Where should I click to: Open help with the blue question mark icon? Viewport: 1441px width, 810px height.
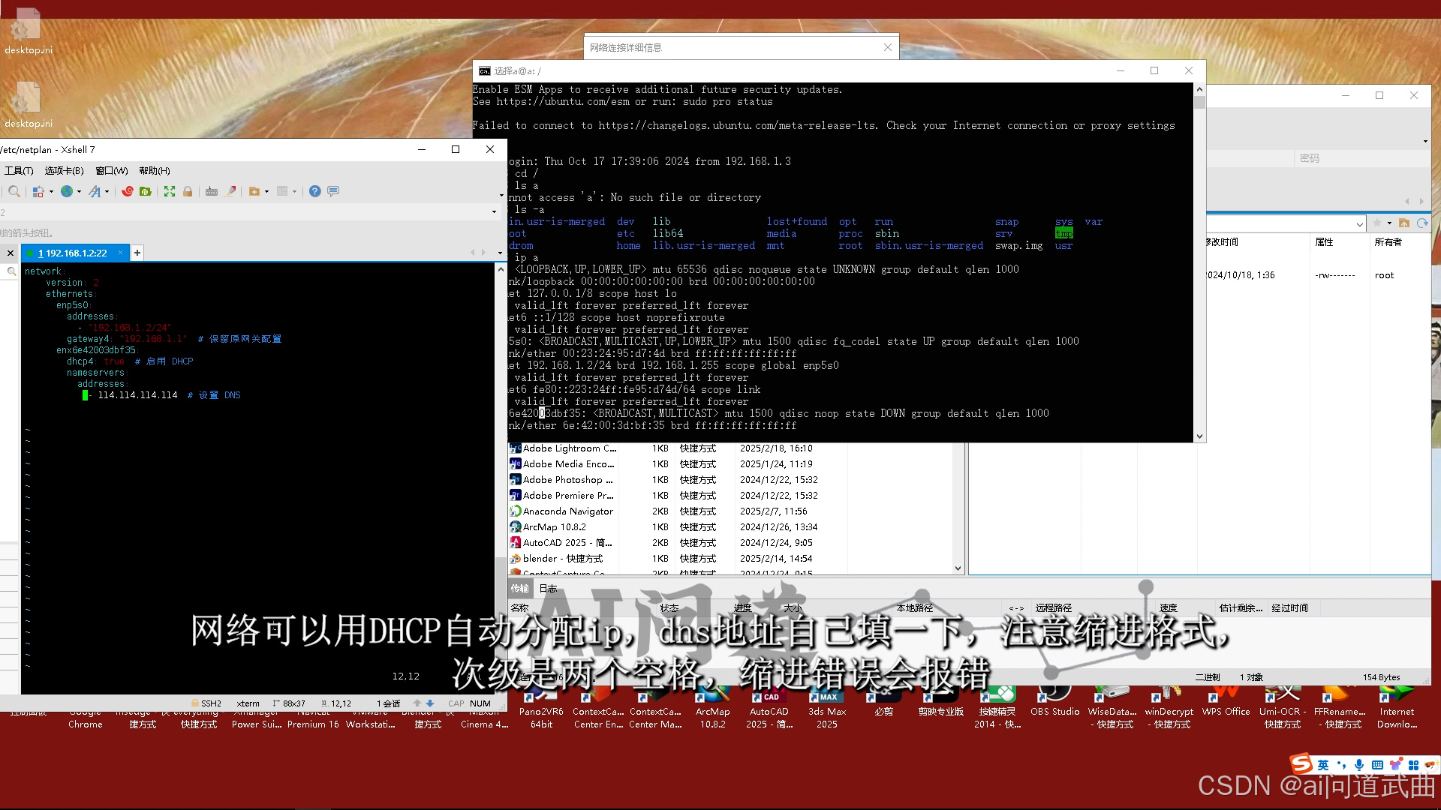(x=315, y=191)
